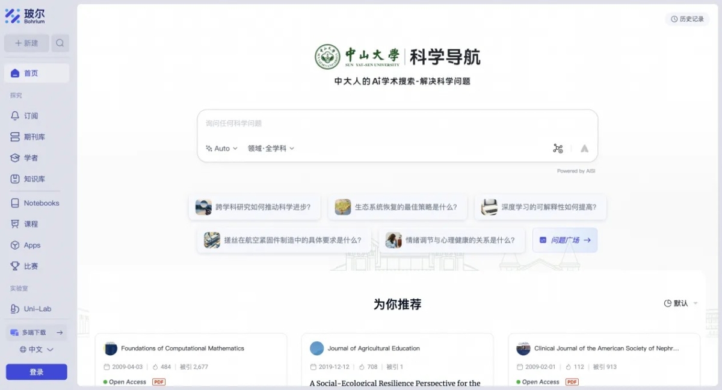Click the citation count 被引 913
Image resolution: width=722 pixels, height=390 pixels.
click(x=605, y=367)
